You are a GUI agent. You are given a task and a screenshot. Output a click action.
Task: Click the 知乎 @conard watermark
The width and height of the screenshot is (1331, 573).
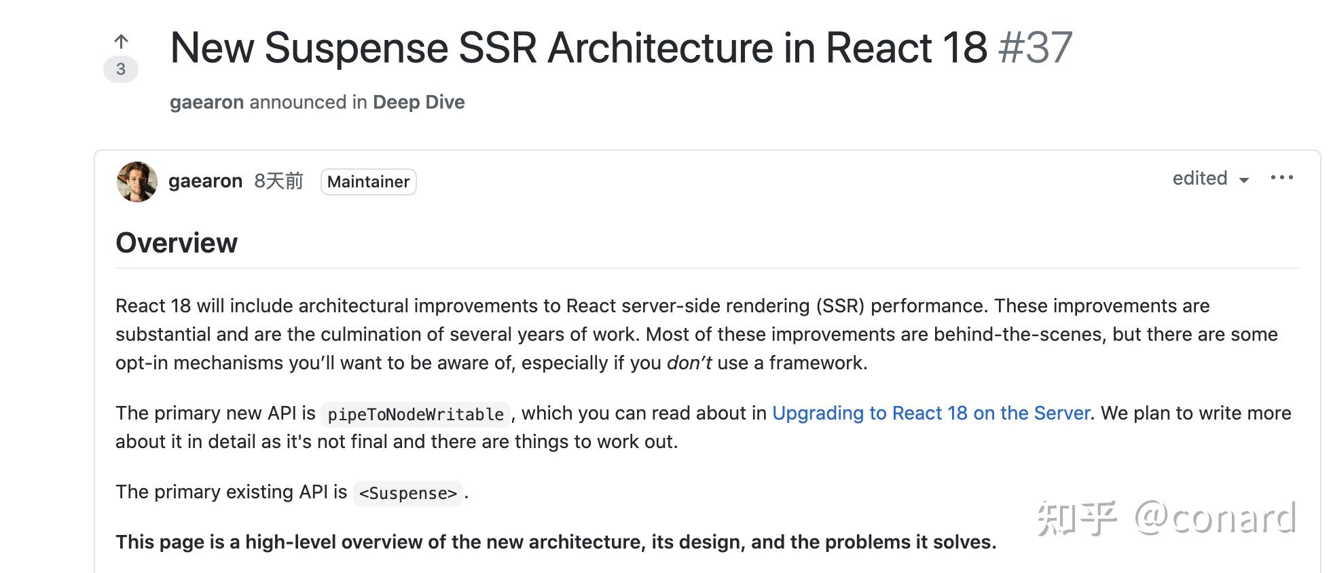pyautogui.click(x=1166, y=519)
